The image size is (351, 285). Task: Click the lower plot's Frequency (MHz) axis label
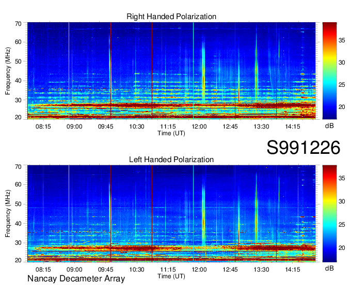[x=8, y=214]
